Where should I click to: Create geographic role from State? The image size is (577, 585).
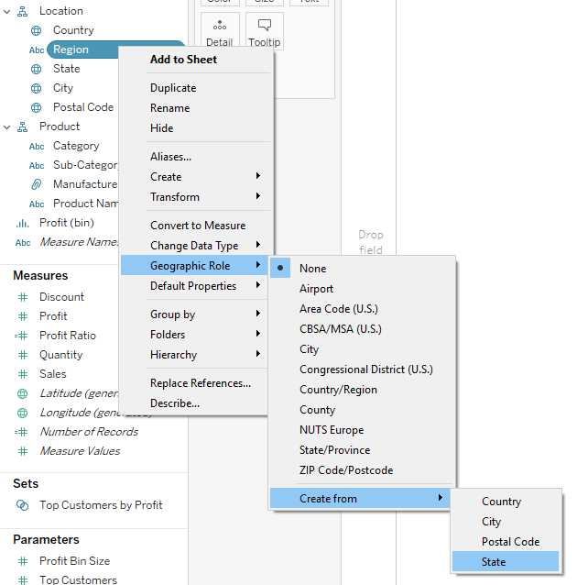pos(506,561)
